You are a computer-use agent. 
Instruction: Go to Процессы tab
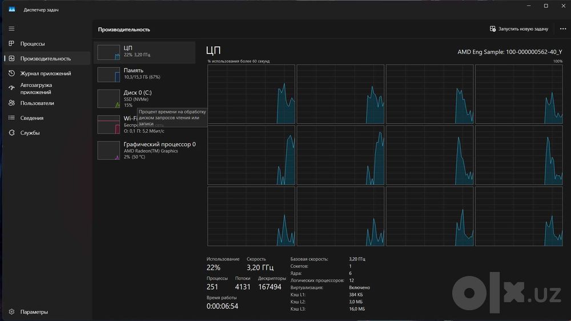click(47, 44)
